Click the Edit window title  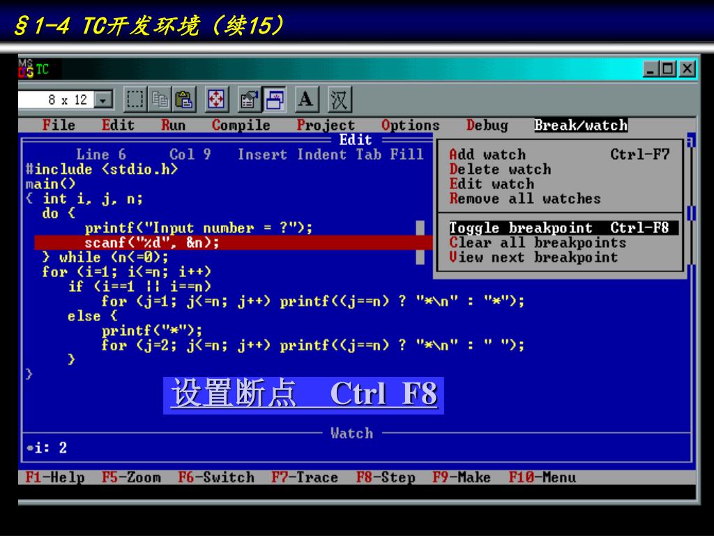[x=355, y=140]
